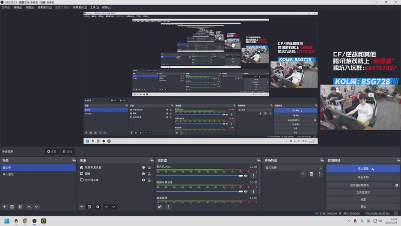The height and width of the screenshot is (226, 401).
Task: Select the 视频采集设备 source row
Action: tap(115, 167)
